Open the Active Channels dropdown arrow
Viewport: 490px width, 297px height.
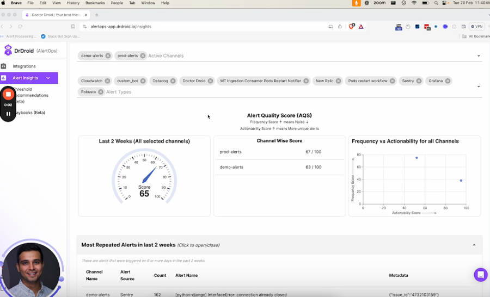click(479, 56)
